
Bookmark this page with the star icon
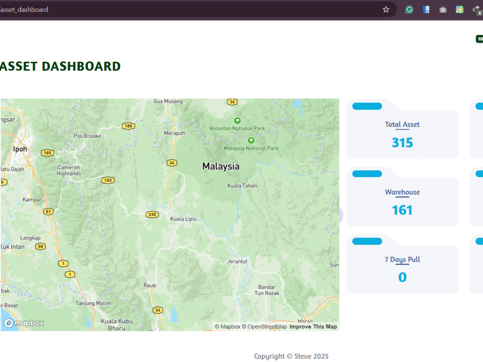point(385,10)
